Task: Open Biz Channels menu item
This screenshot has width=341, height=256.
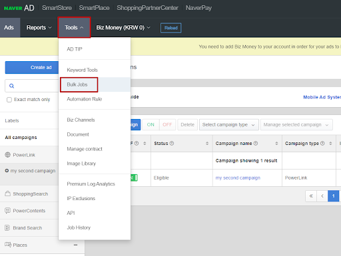Action: point(95,120)
